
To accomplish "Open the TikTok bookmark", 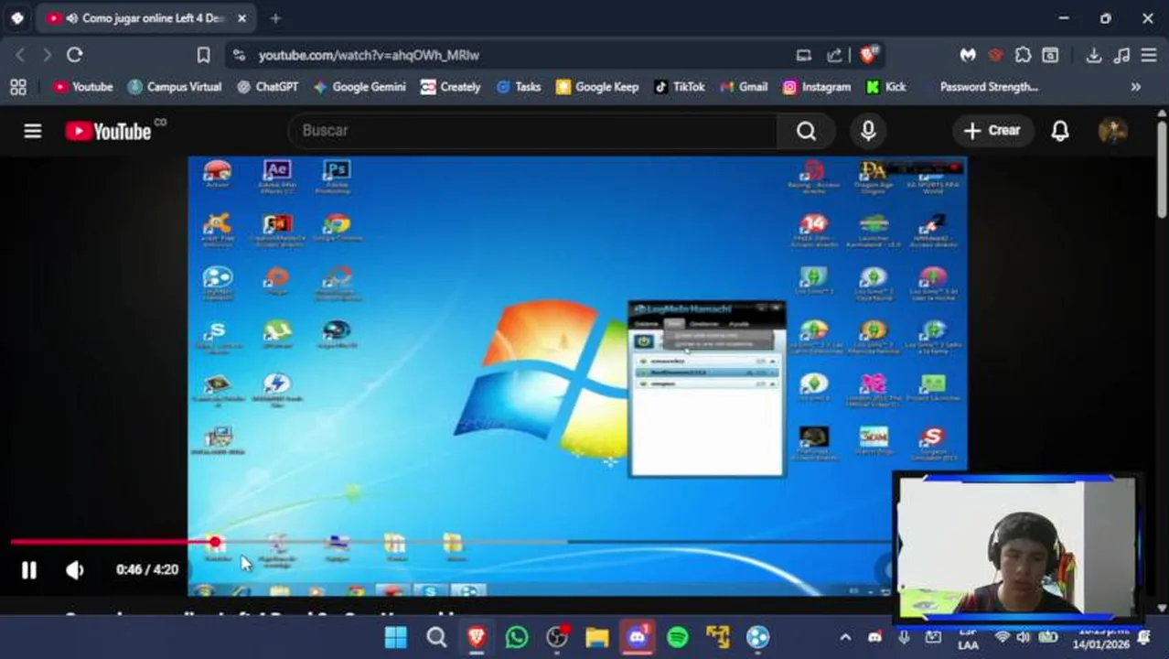I will coord(679,87).
